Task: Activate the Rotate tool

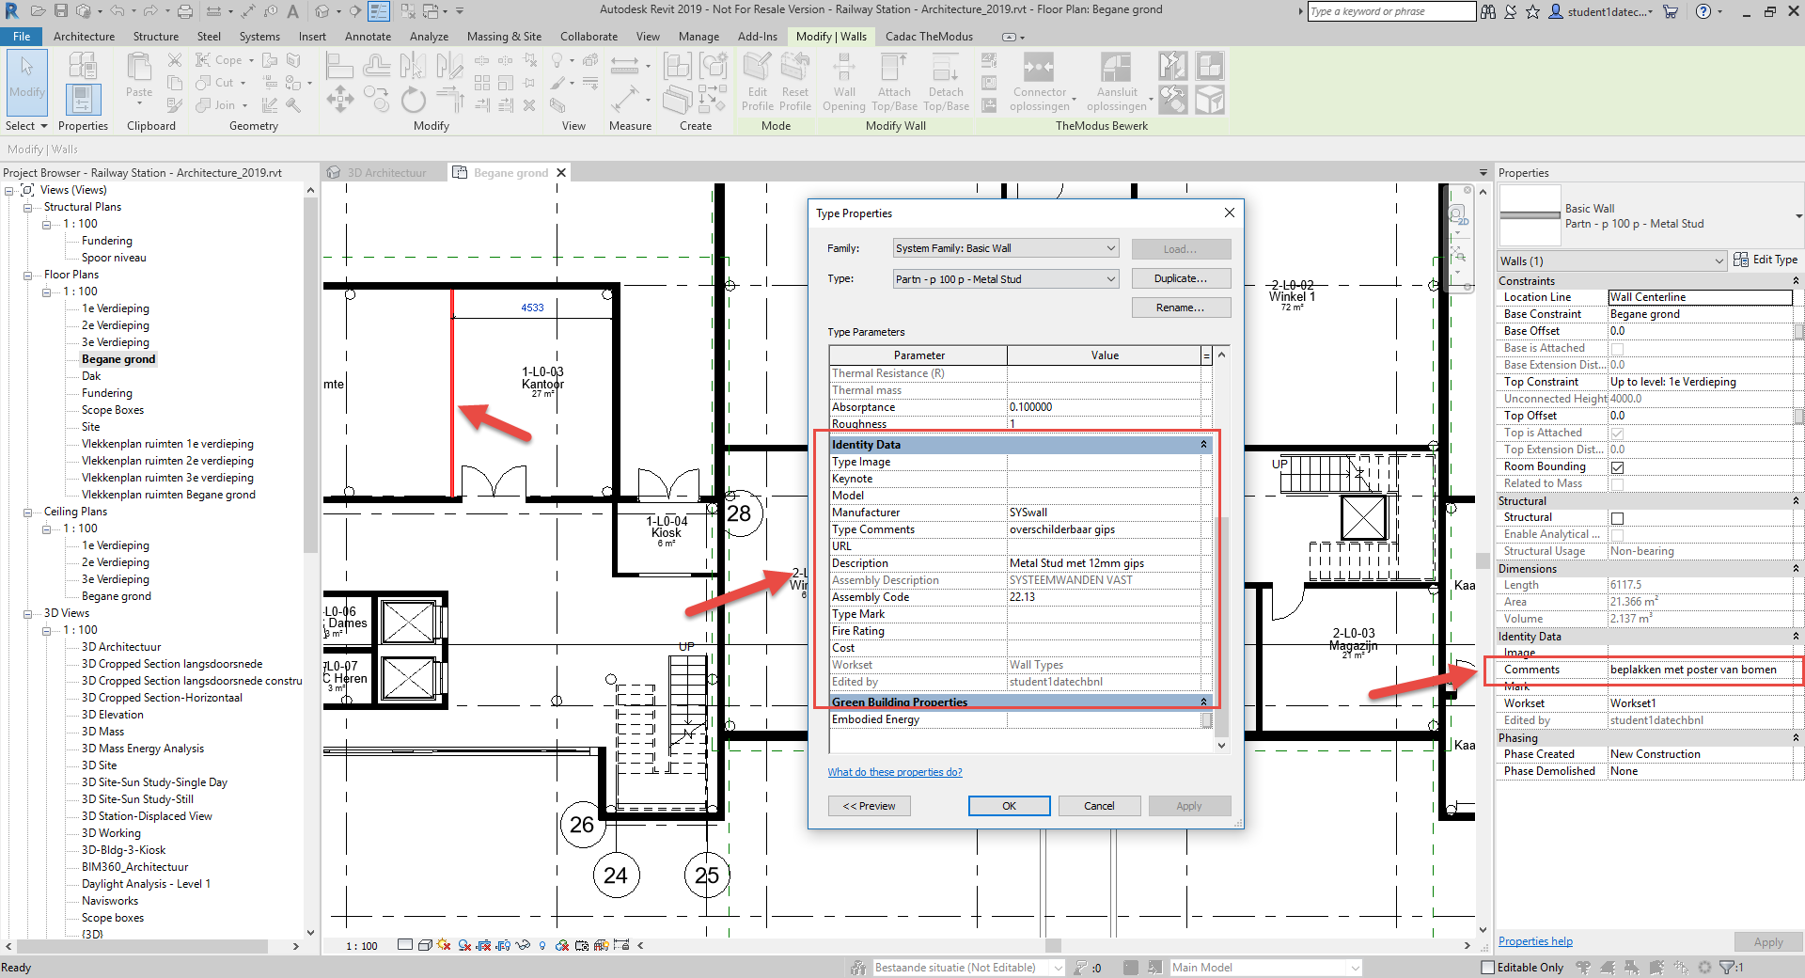Action: click(413, 99)
